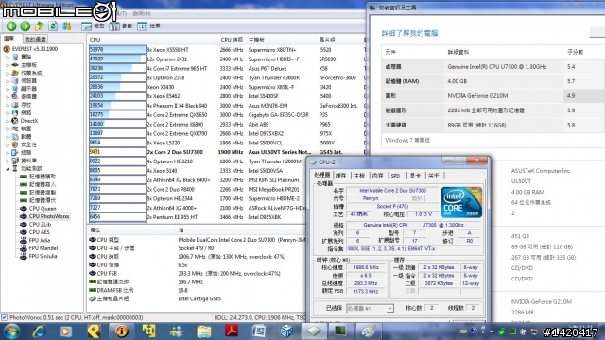Select FPU SinJulia benchmark item
The height and width of the screenshot is (340, 605).
point(38,256)
